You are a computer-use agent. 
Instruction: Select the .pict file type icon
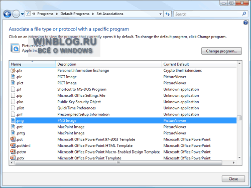coord(13,83)
